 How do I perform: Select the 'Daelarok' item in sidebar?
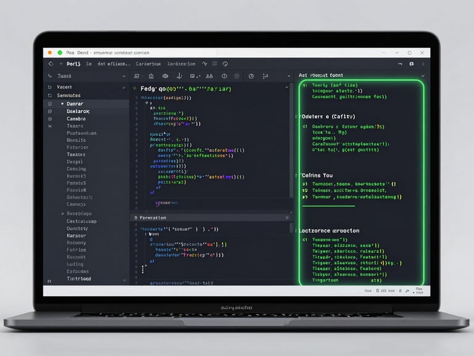[x=78, y=111]
